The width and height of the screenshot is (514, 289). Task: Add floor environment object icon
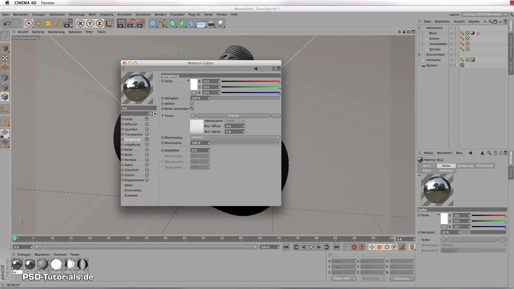(201, 24)
